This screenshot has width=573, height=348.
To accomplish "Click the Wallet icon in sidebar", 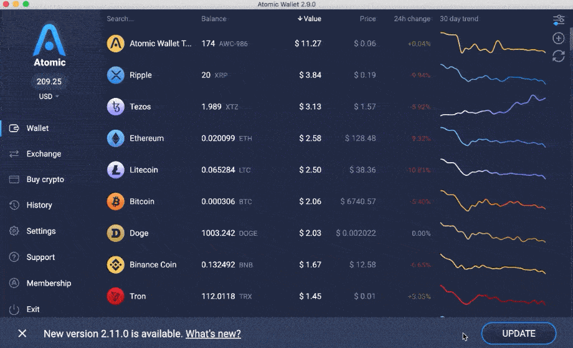I will (x=14, y=128).
